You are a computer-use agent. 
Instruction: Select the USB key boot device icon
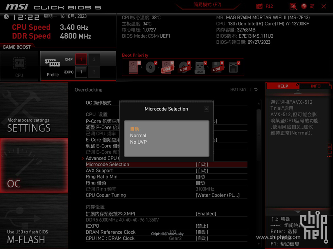pyautogui.click(x=200, y=67)
